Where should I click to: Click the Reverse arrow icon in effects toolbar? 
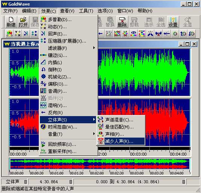[100, 34]
